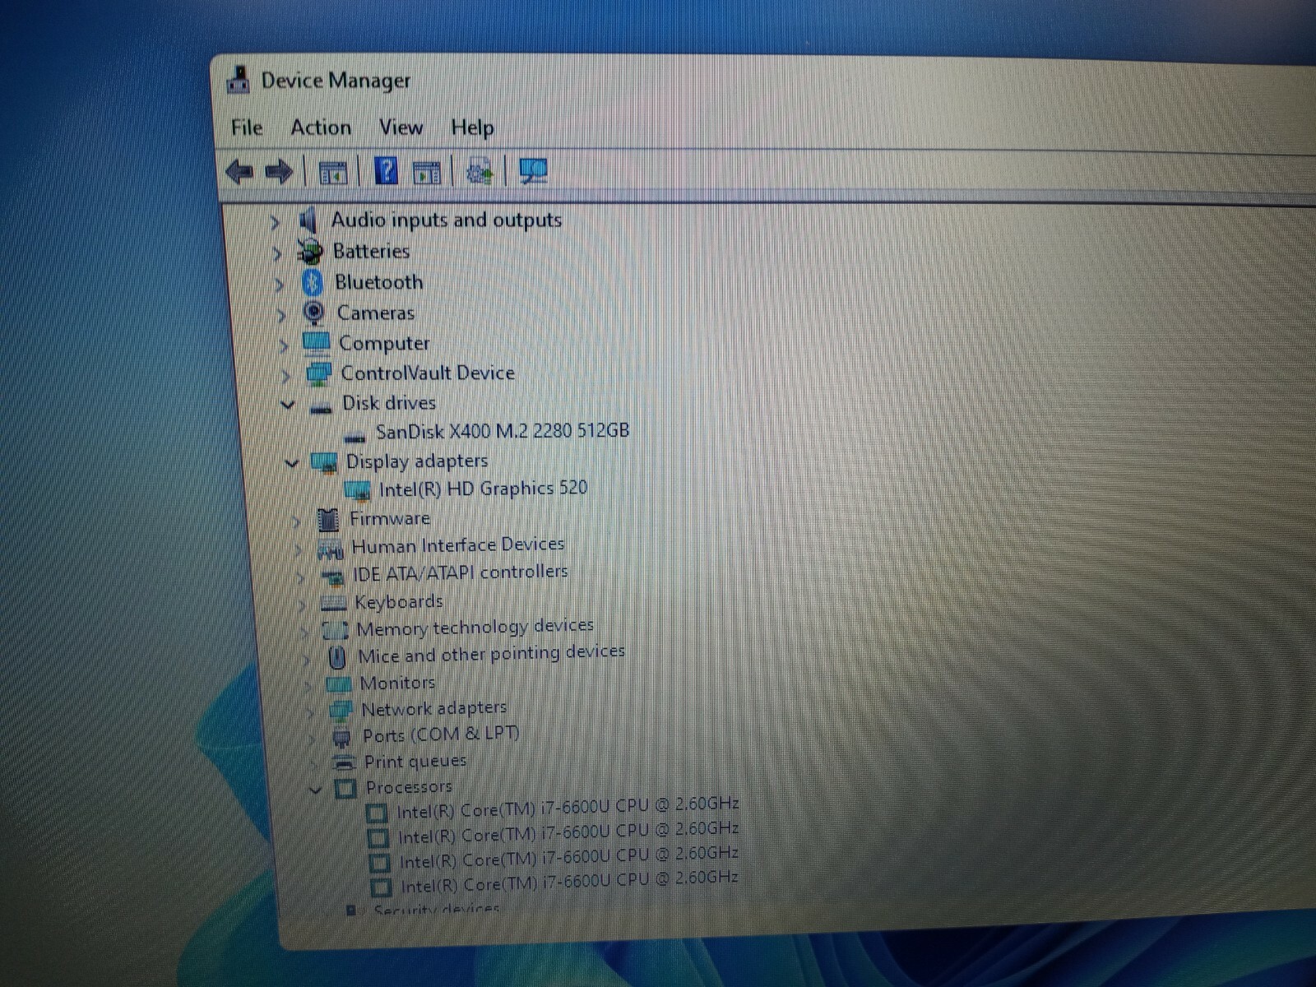Select Intel(R) HD Graphics 520 device

click(x=483, y=489)
